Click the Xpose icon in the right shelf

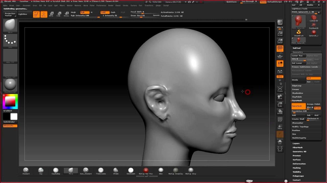point(280,149)
